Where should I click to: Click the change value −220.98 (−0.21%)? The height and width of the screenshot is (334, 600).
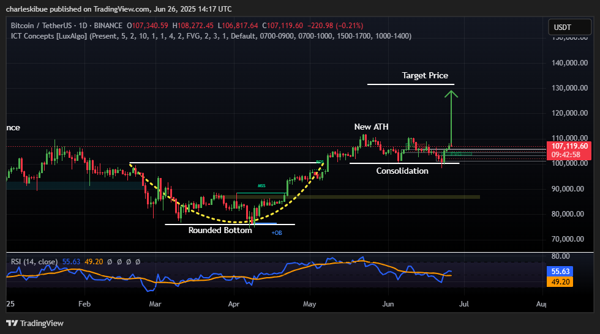336,26
